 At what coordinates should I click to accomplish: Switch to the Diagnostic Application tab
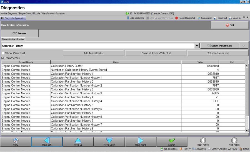(x=13, y=18)
